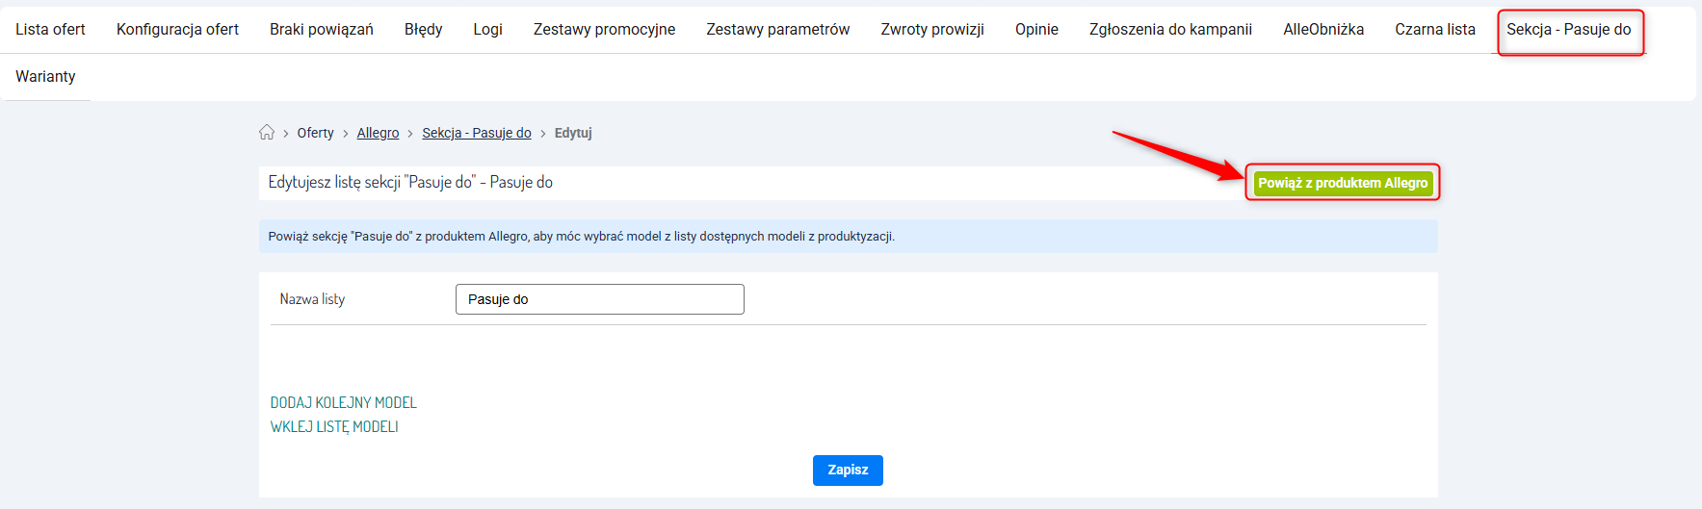Click Sekcja - Pasuje do breadcrumb link
This screenshot has width=1702, height=509.
click(476, 134)
